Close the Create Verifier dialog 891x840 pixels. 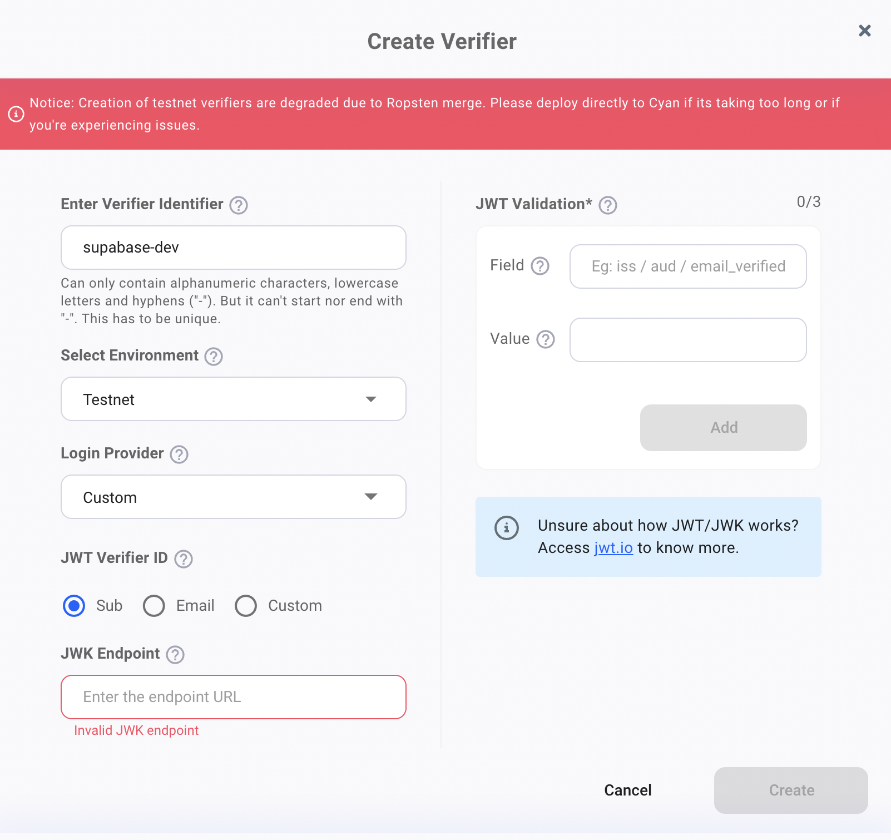pos(864,31)
